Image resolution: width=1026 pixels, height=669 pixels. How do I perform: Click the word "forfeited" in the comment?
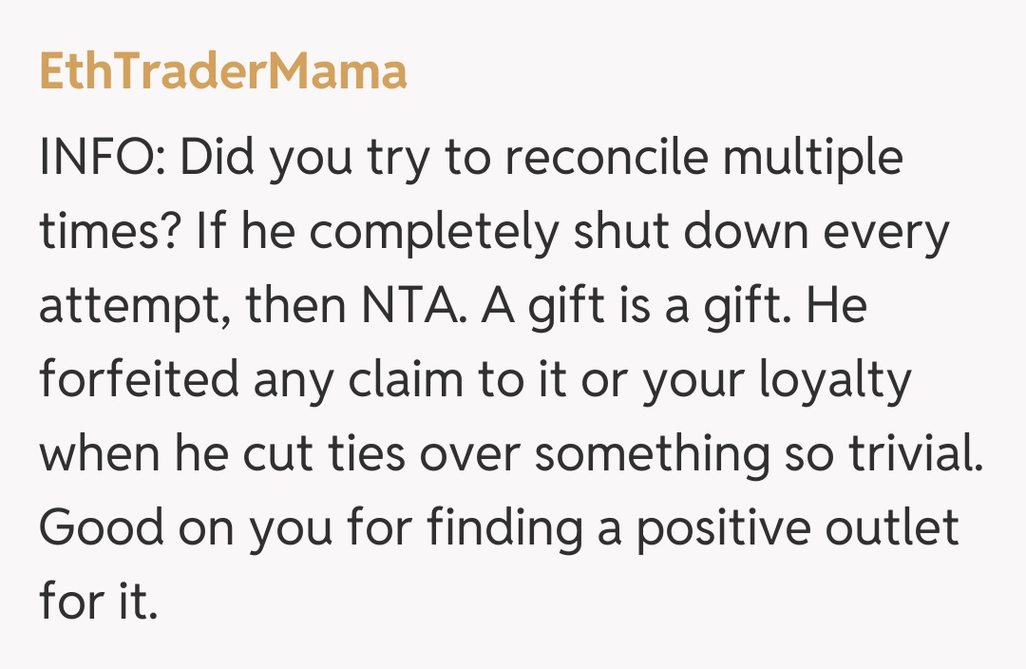tap(139, 380)
